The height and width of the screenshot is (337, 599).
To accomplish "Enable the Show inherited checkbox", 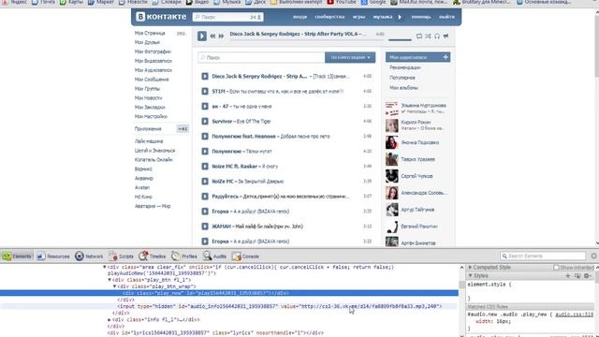I will (556, 268).
